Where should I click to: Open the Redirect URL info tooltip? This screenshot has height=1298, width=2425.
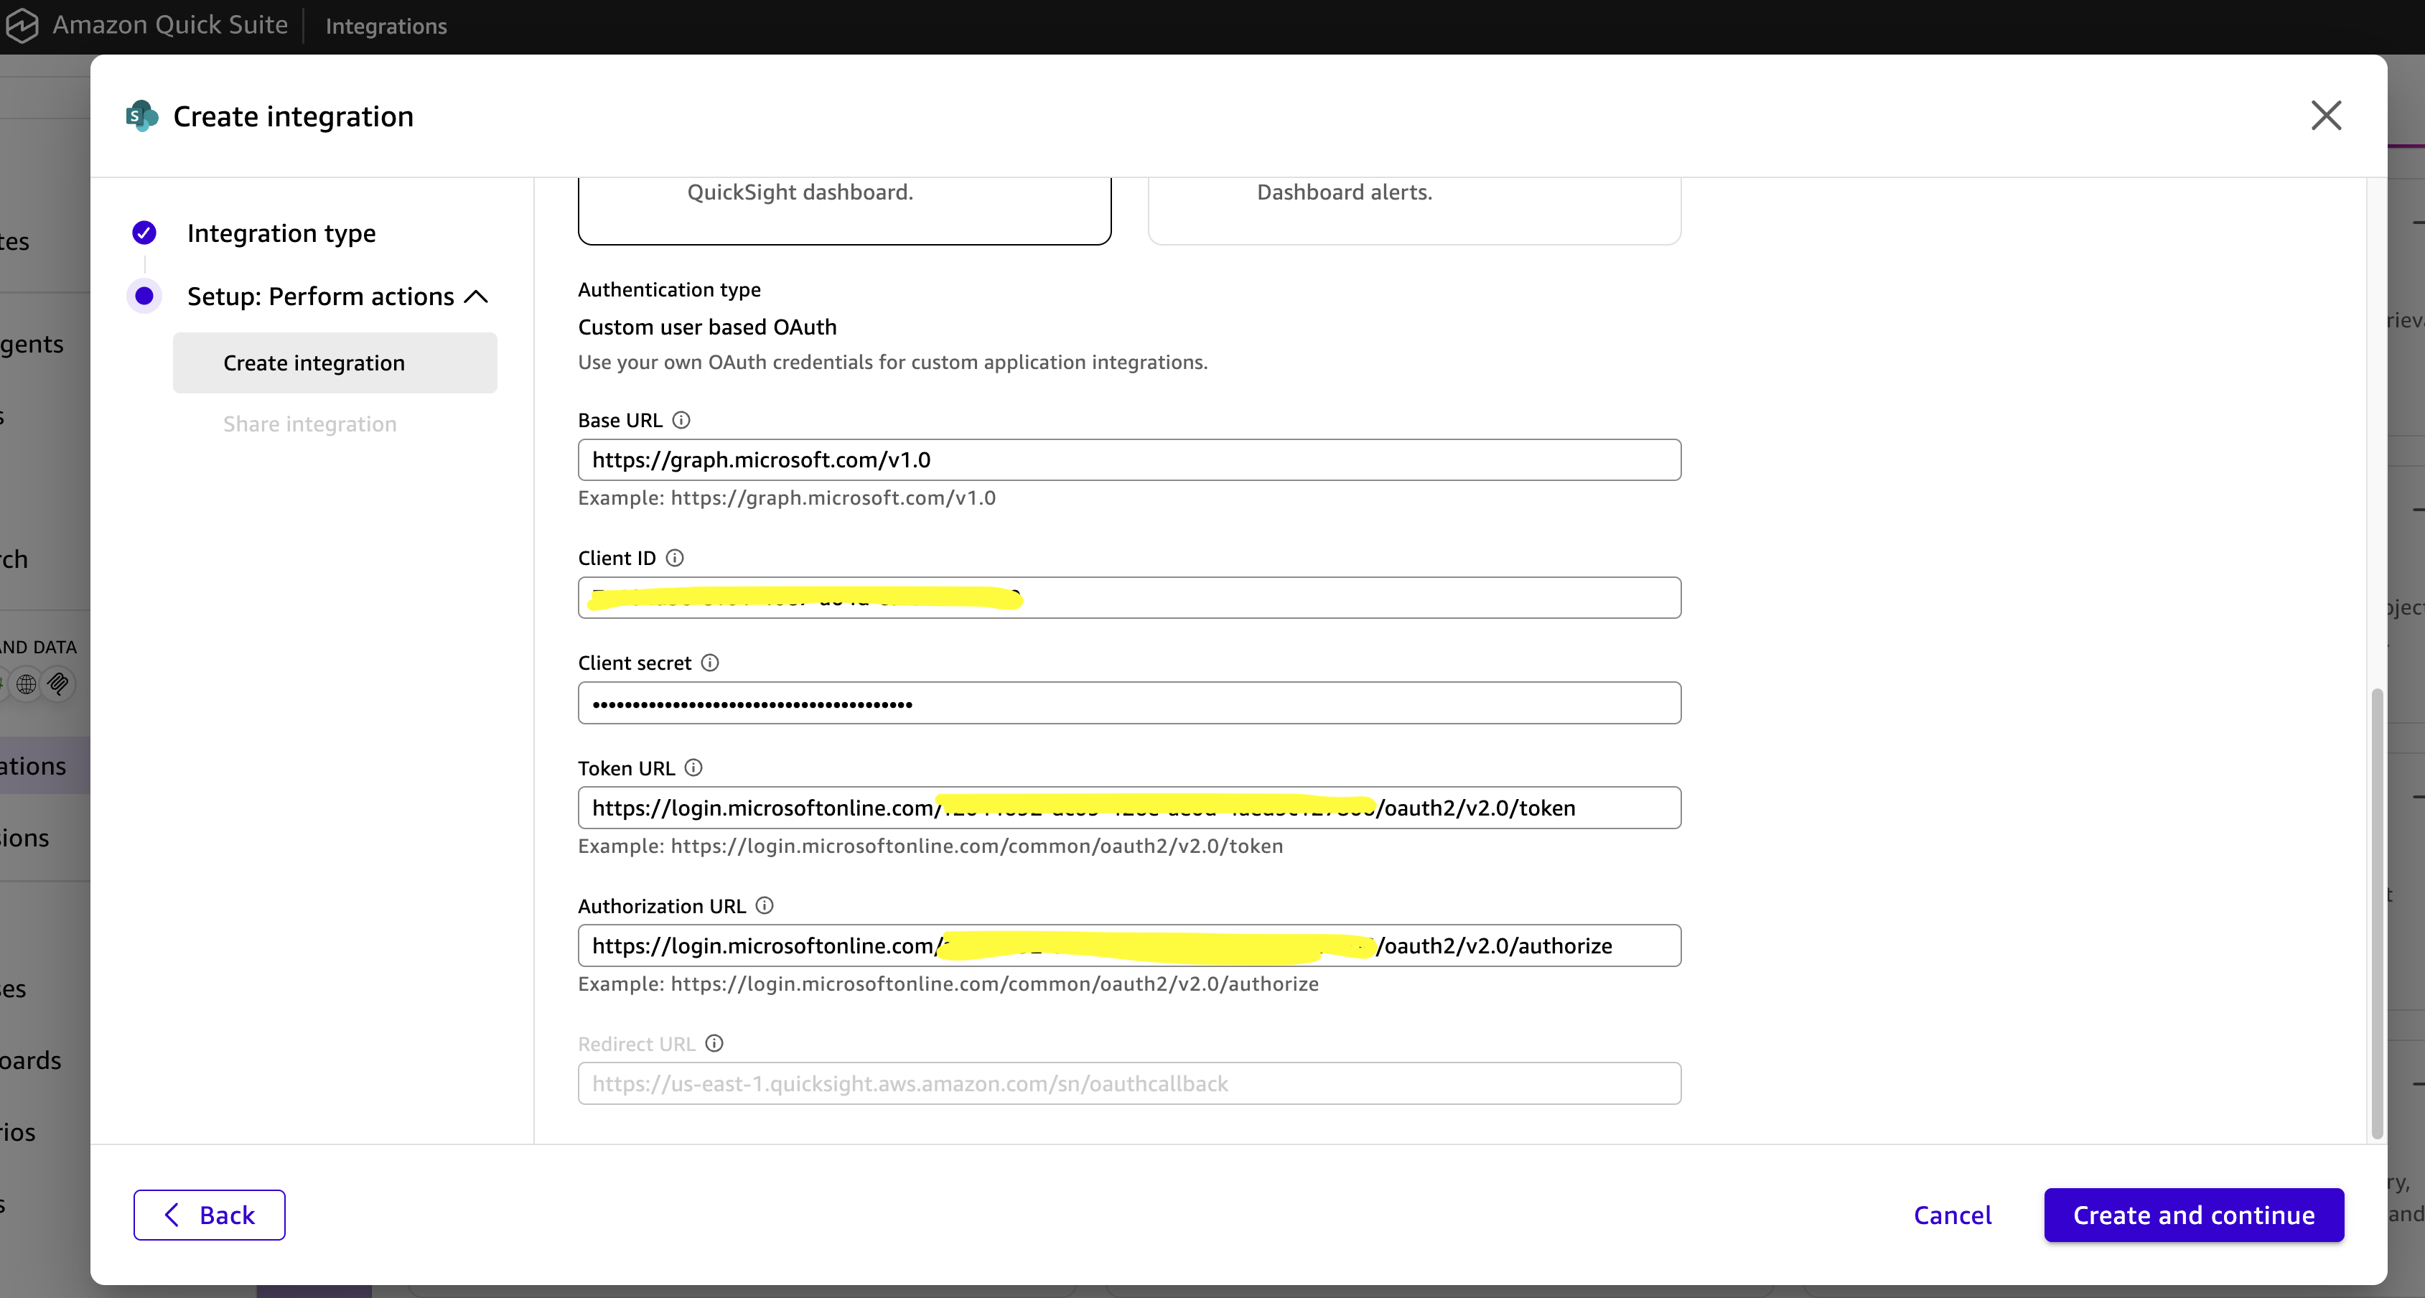coord(713,1043)
